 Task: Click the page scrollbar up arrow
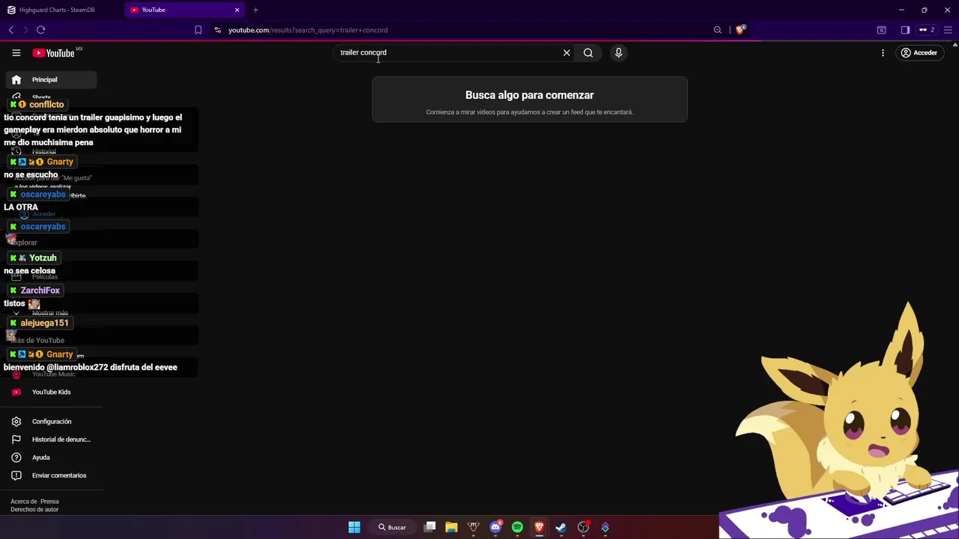pos(955,45)
